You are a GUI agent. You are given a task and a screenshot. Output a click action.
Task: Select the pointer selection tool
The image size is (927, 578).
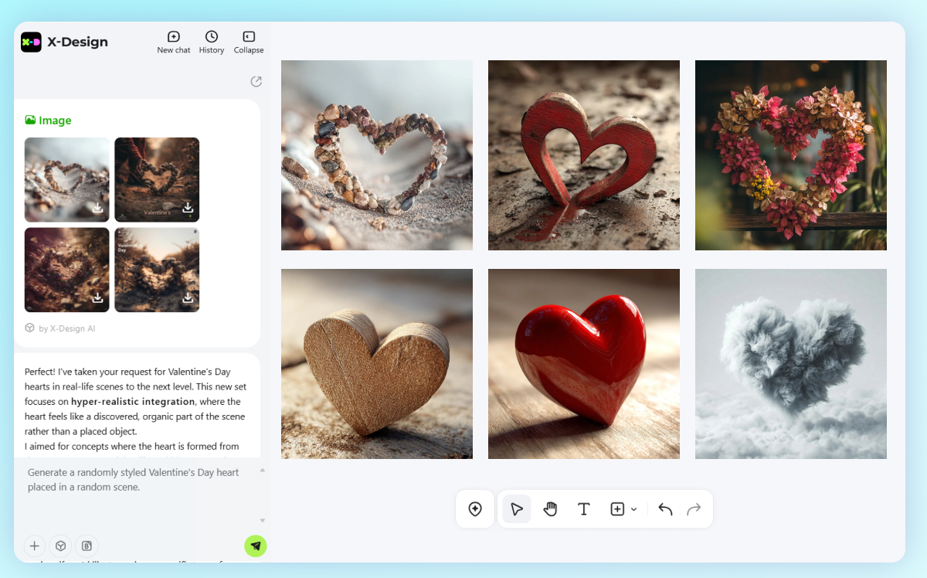pyautogui.click(x=516, y=508)
